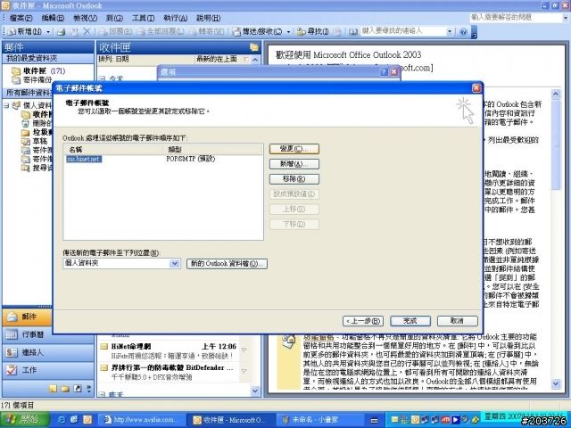571x428 pixels.
Task: Click the 最新的在上面 sort order header
Action: 222,60
